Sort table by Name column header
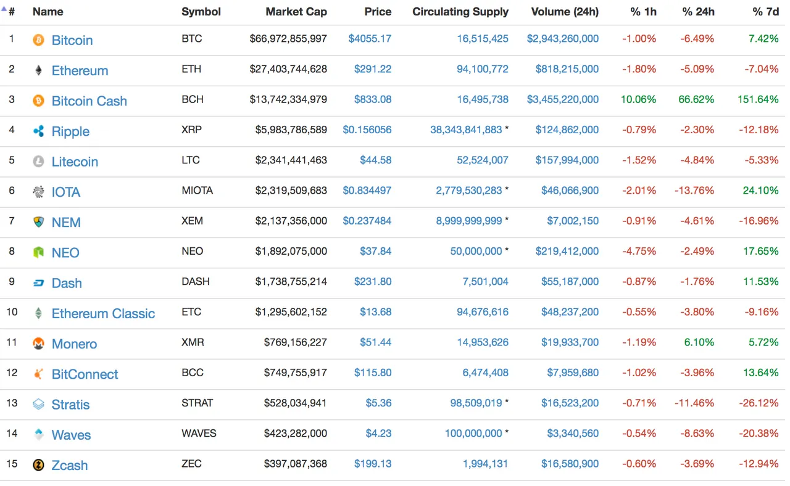 [x=48, y=12]
